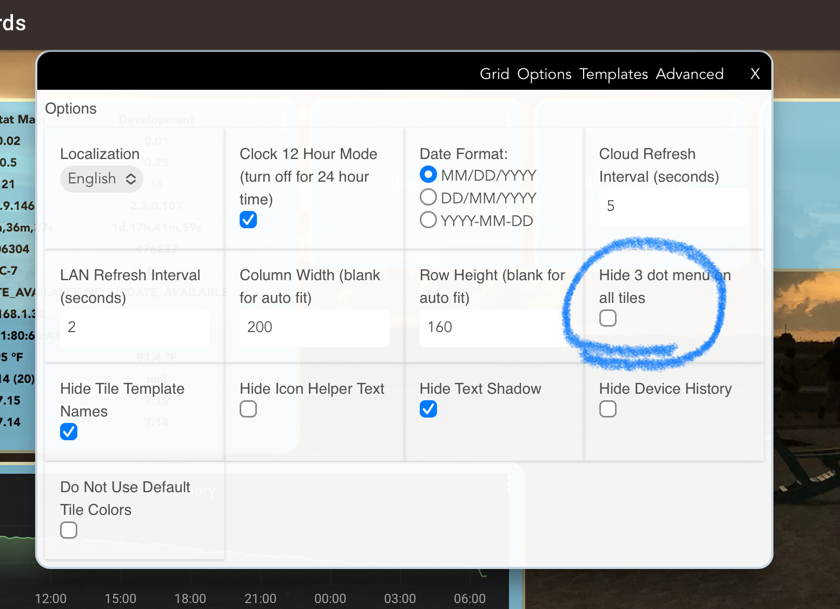
Task: Click the Options heading text
Action: point(71,109)
